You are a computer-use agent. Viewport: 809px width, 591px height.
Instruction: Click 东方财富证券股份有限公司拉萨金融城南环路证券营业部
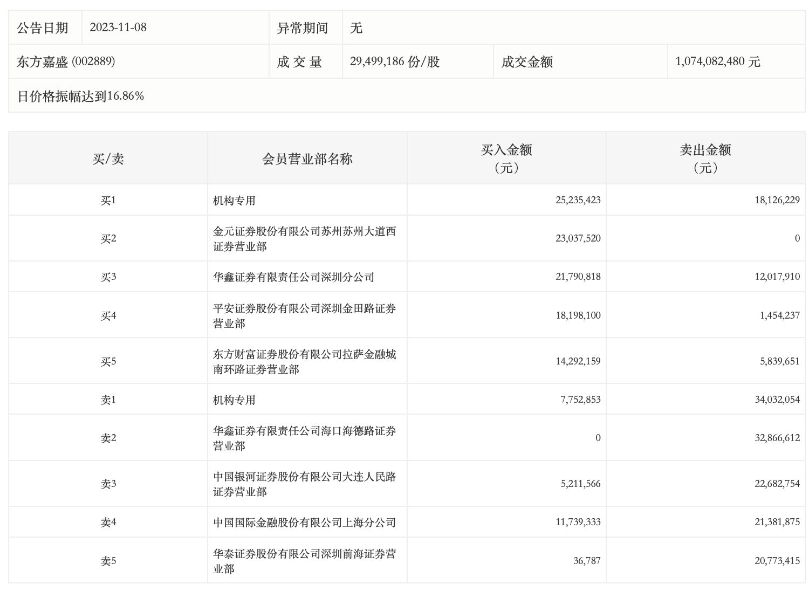[305, 361]
